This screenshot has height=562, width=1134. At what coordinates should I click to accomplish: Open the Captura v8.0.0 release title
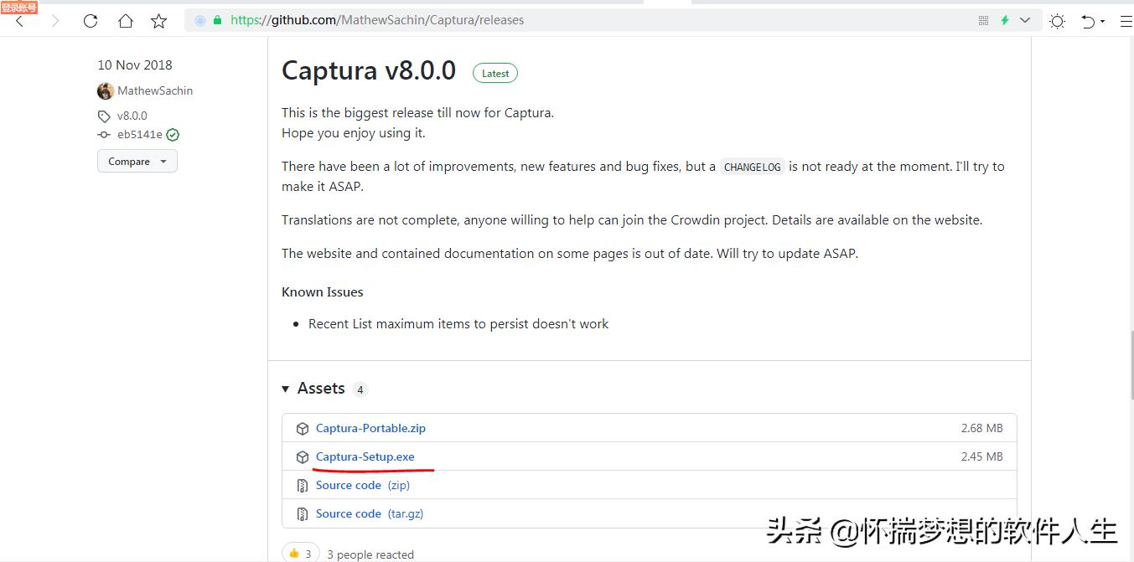pyautogui.click(x=369, y=70)
